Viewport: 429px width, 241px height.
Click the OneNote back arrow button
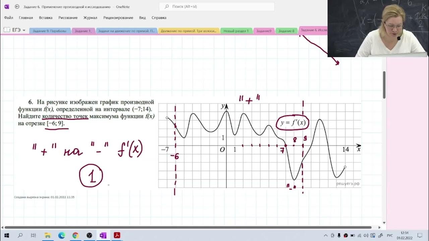pos(17,7)
